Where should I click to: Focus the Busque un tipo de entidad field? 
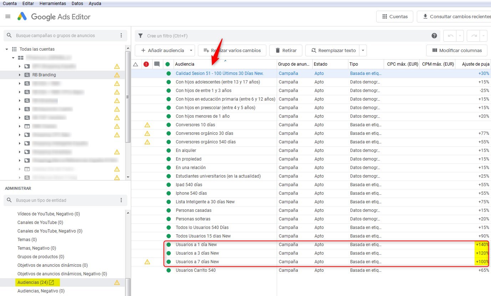point(66,200)
